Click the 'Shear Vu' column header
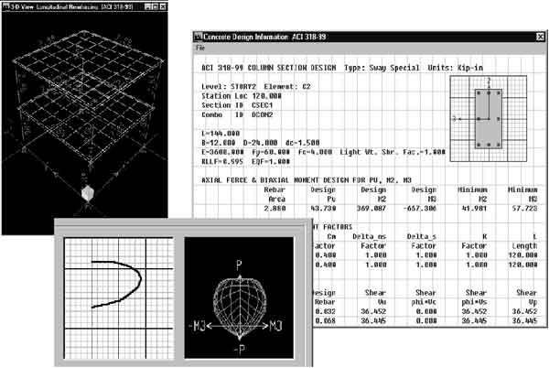 [x=375, y=298]
